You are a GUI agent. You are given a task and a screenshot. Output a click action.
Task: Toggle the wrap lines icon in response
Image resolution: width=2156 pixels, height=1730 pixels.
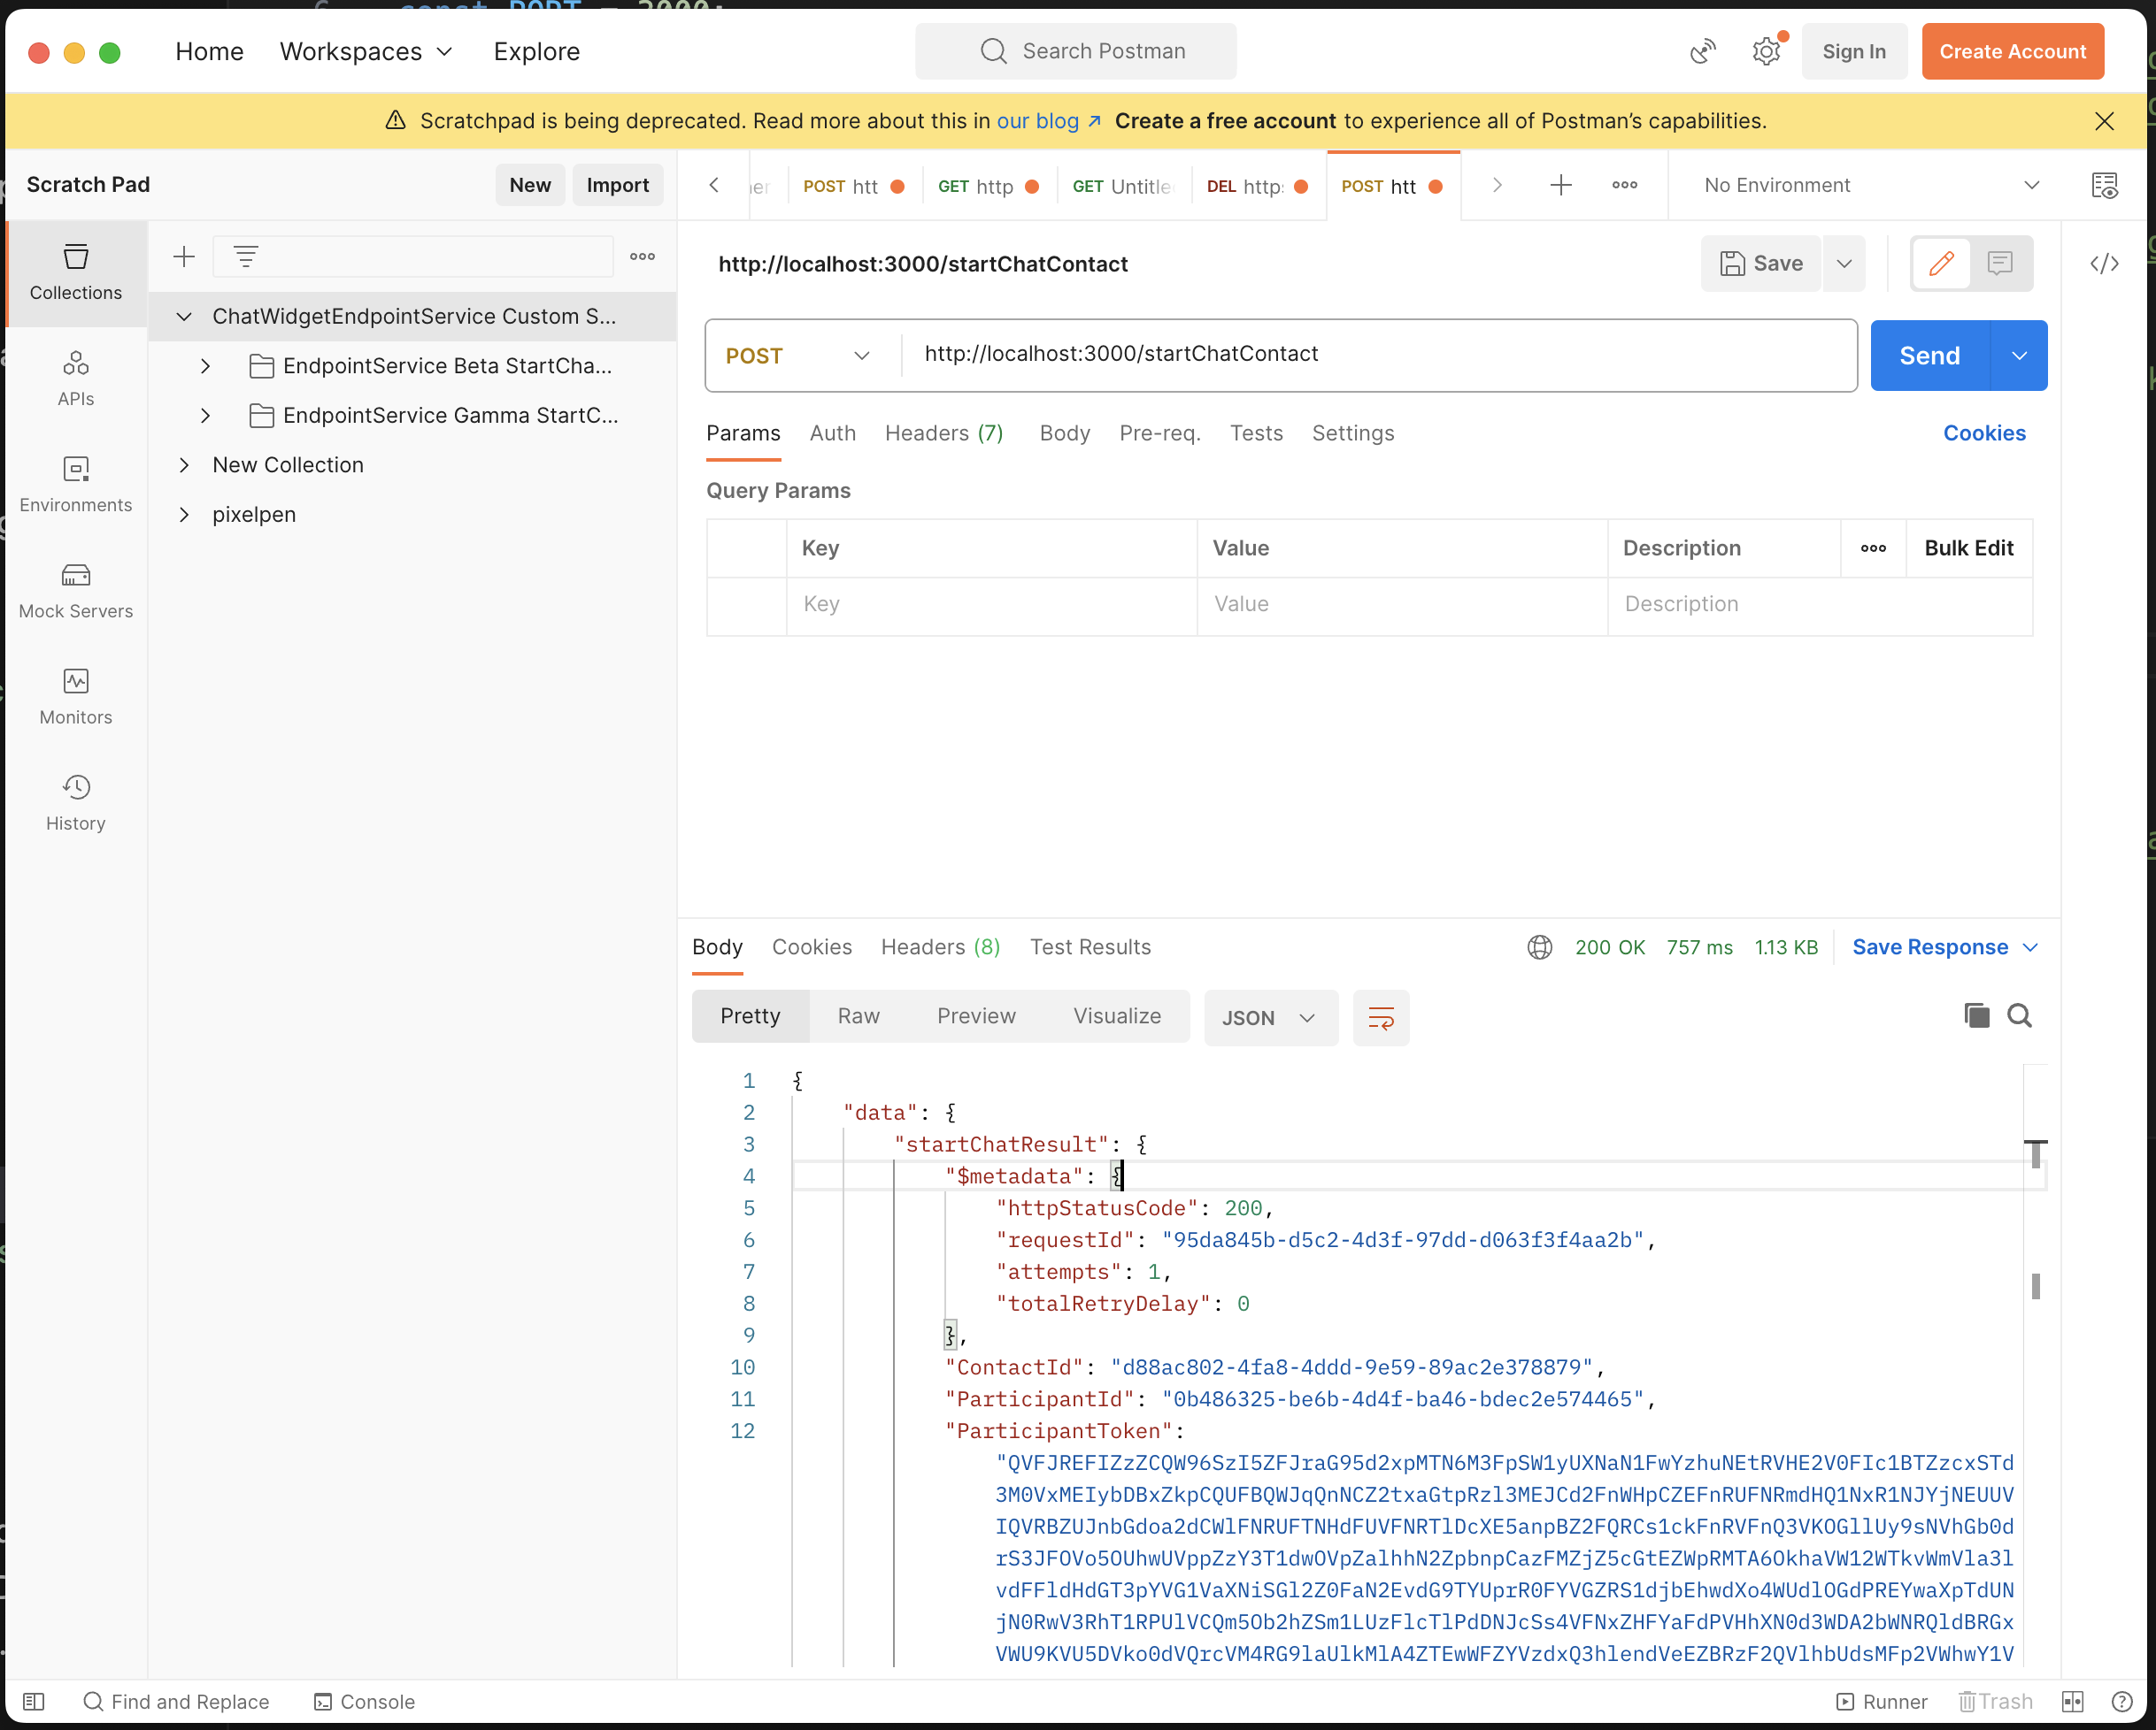coord(1381,1017)
